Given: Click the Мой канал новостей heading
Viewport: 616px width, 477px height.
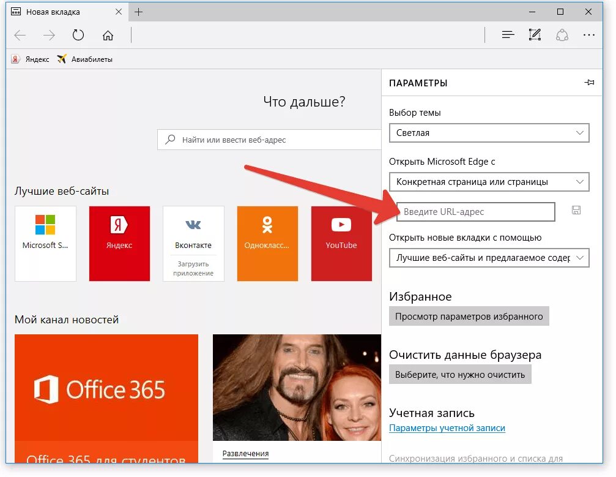Looking at the screenshot, I should point(67,320).
